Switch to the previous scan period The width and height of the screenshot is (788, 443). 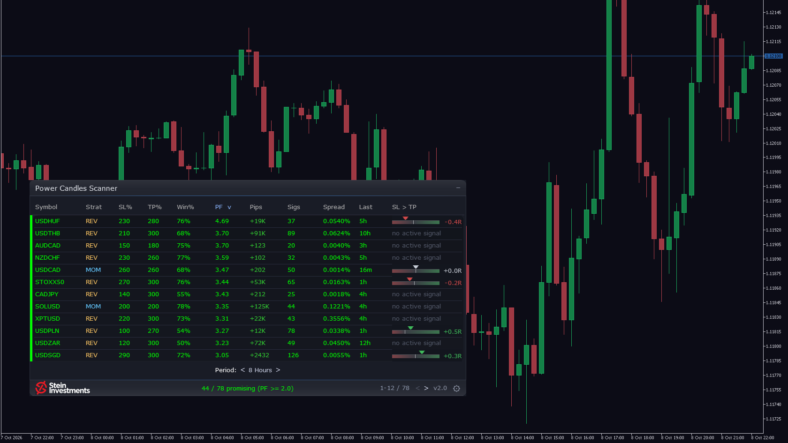click(242, 370)
